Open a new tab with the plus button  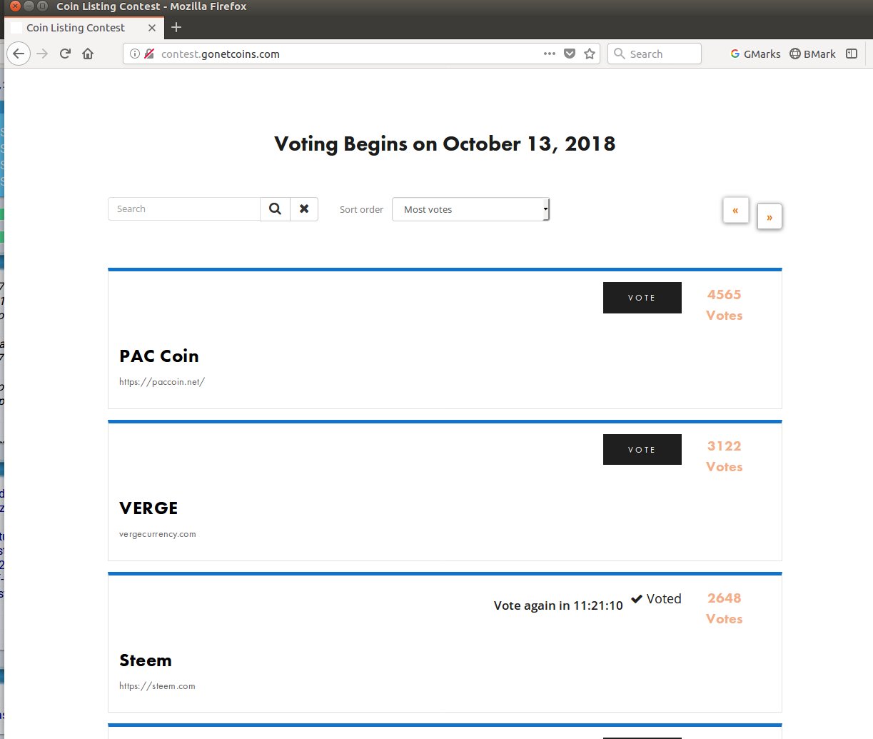[x=176, y=27]
